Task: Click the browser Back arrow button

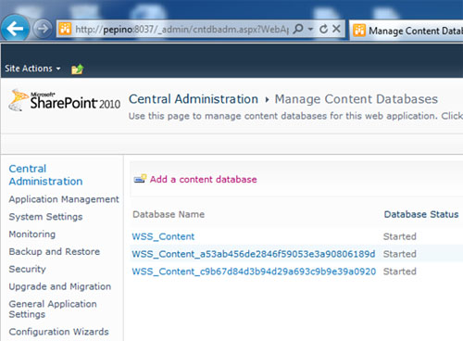Action: click(15, 29)
